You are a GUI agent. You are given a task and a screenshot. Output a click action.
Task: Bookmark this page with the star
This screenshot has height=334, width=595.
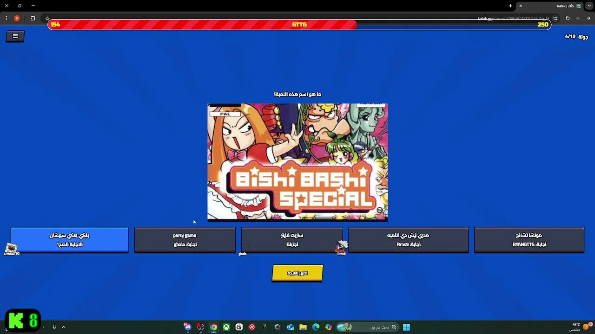pyautogui.click(x=47, y=18)
